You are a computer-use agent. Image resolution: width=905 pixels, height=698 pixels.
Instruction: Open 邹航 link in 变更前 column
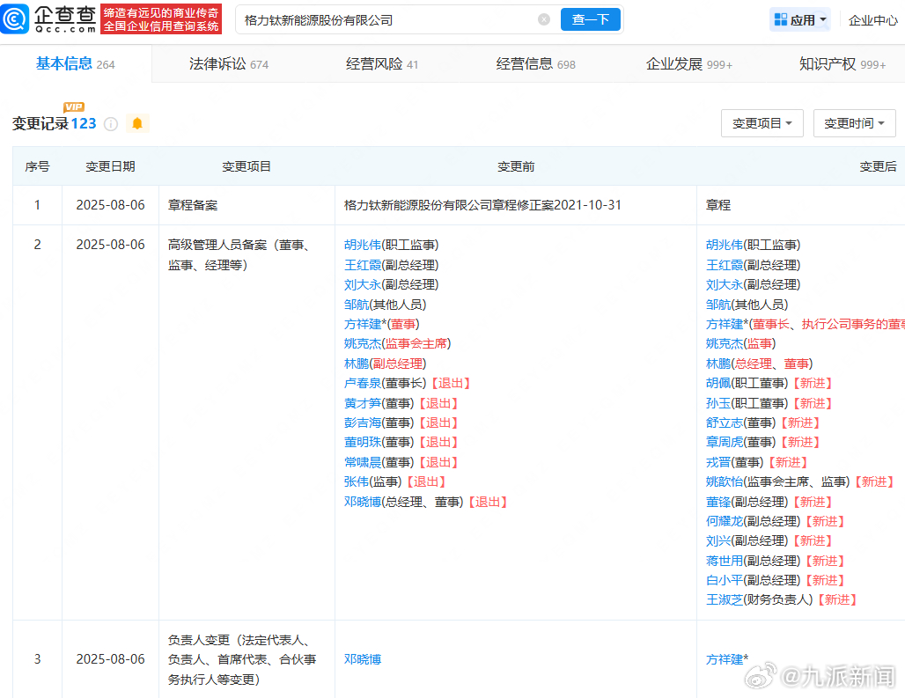point(357,305)
